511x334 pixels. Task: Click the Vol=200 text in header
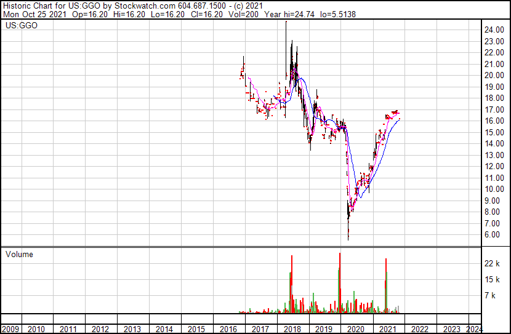[243, 14]
